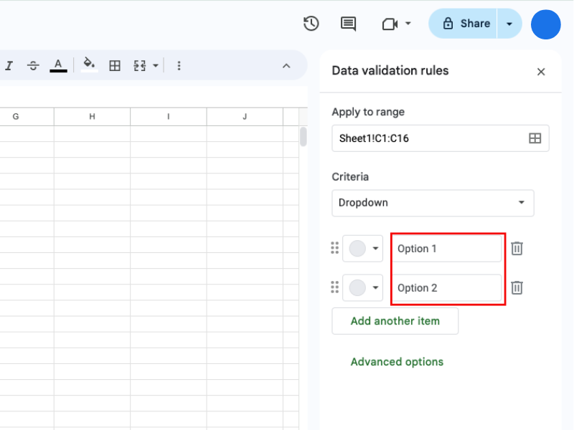
Task: Toggle italic formatting
Action: click(9, 66)
